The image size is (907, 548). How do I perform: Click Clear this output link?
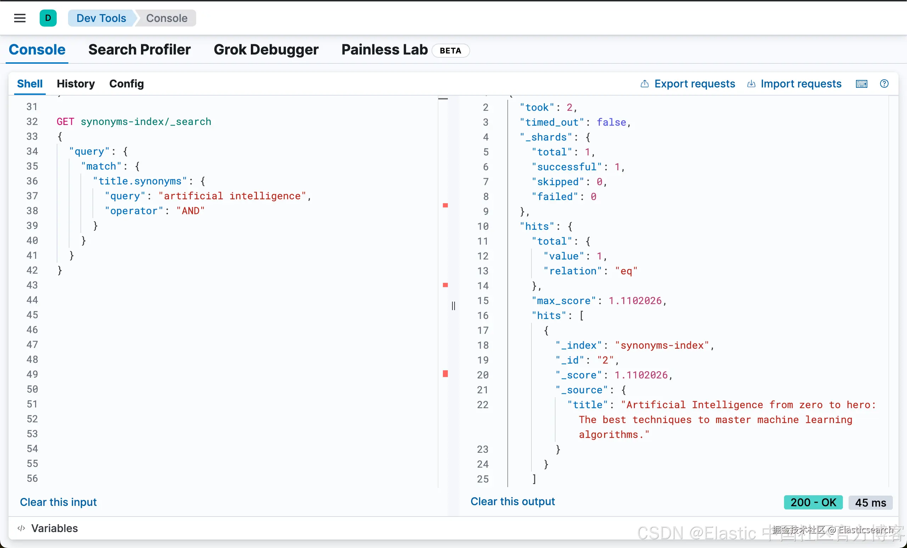click(512, 501)
